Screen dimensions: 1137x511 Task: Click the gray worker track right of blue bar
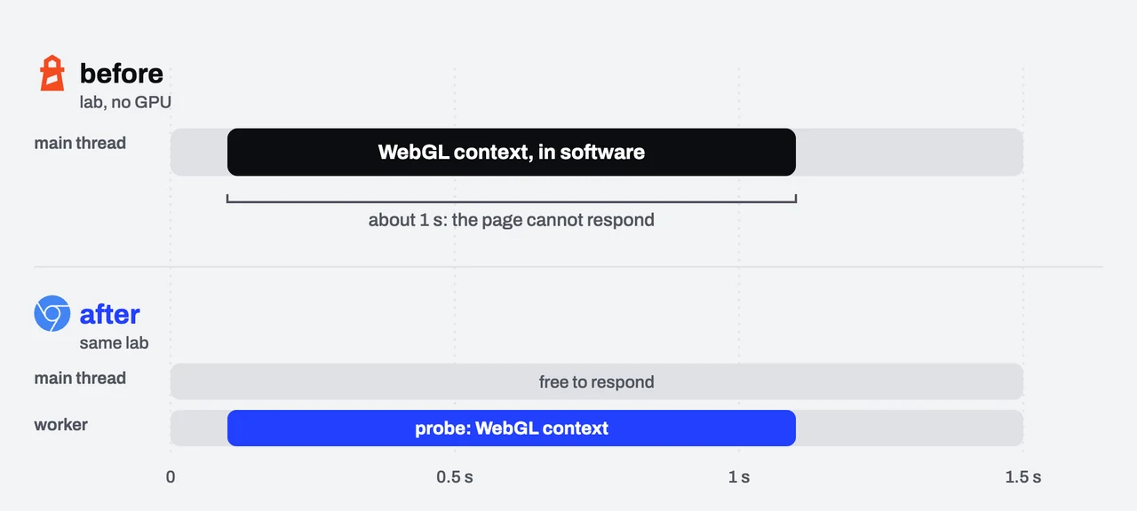pos(910,428)
